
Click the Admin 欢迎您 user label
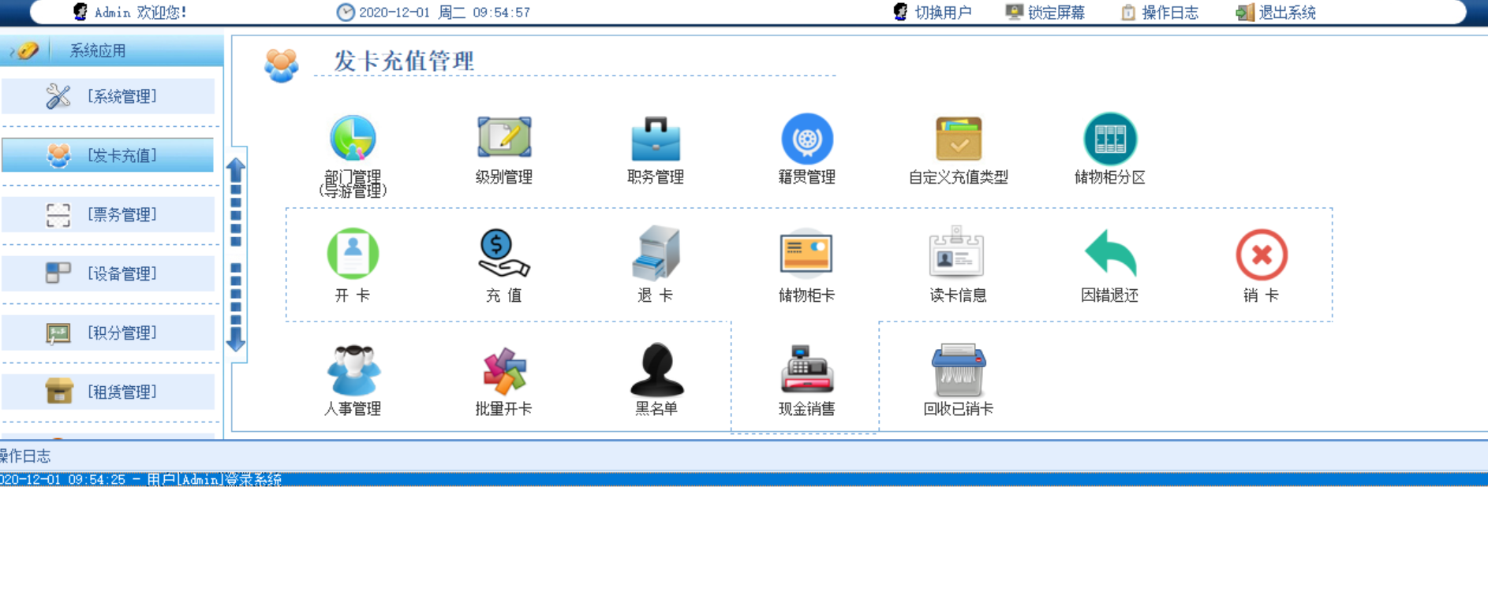click(130, 12)
